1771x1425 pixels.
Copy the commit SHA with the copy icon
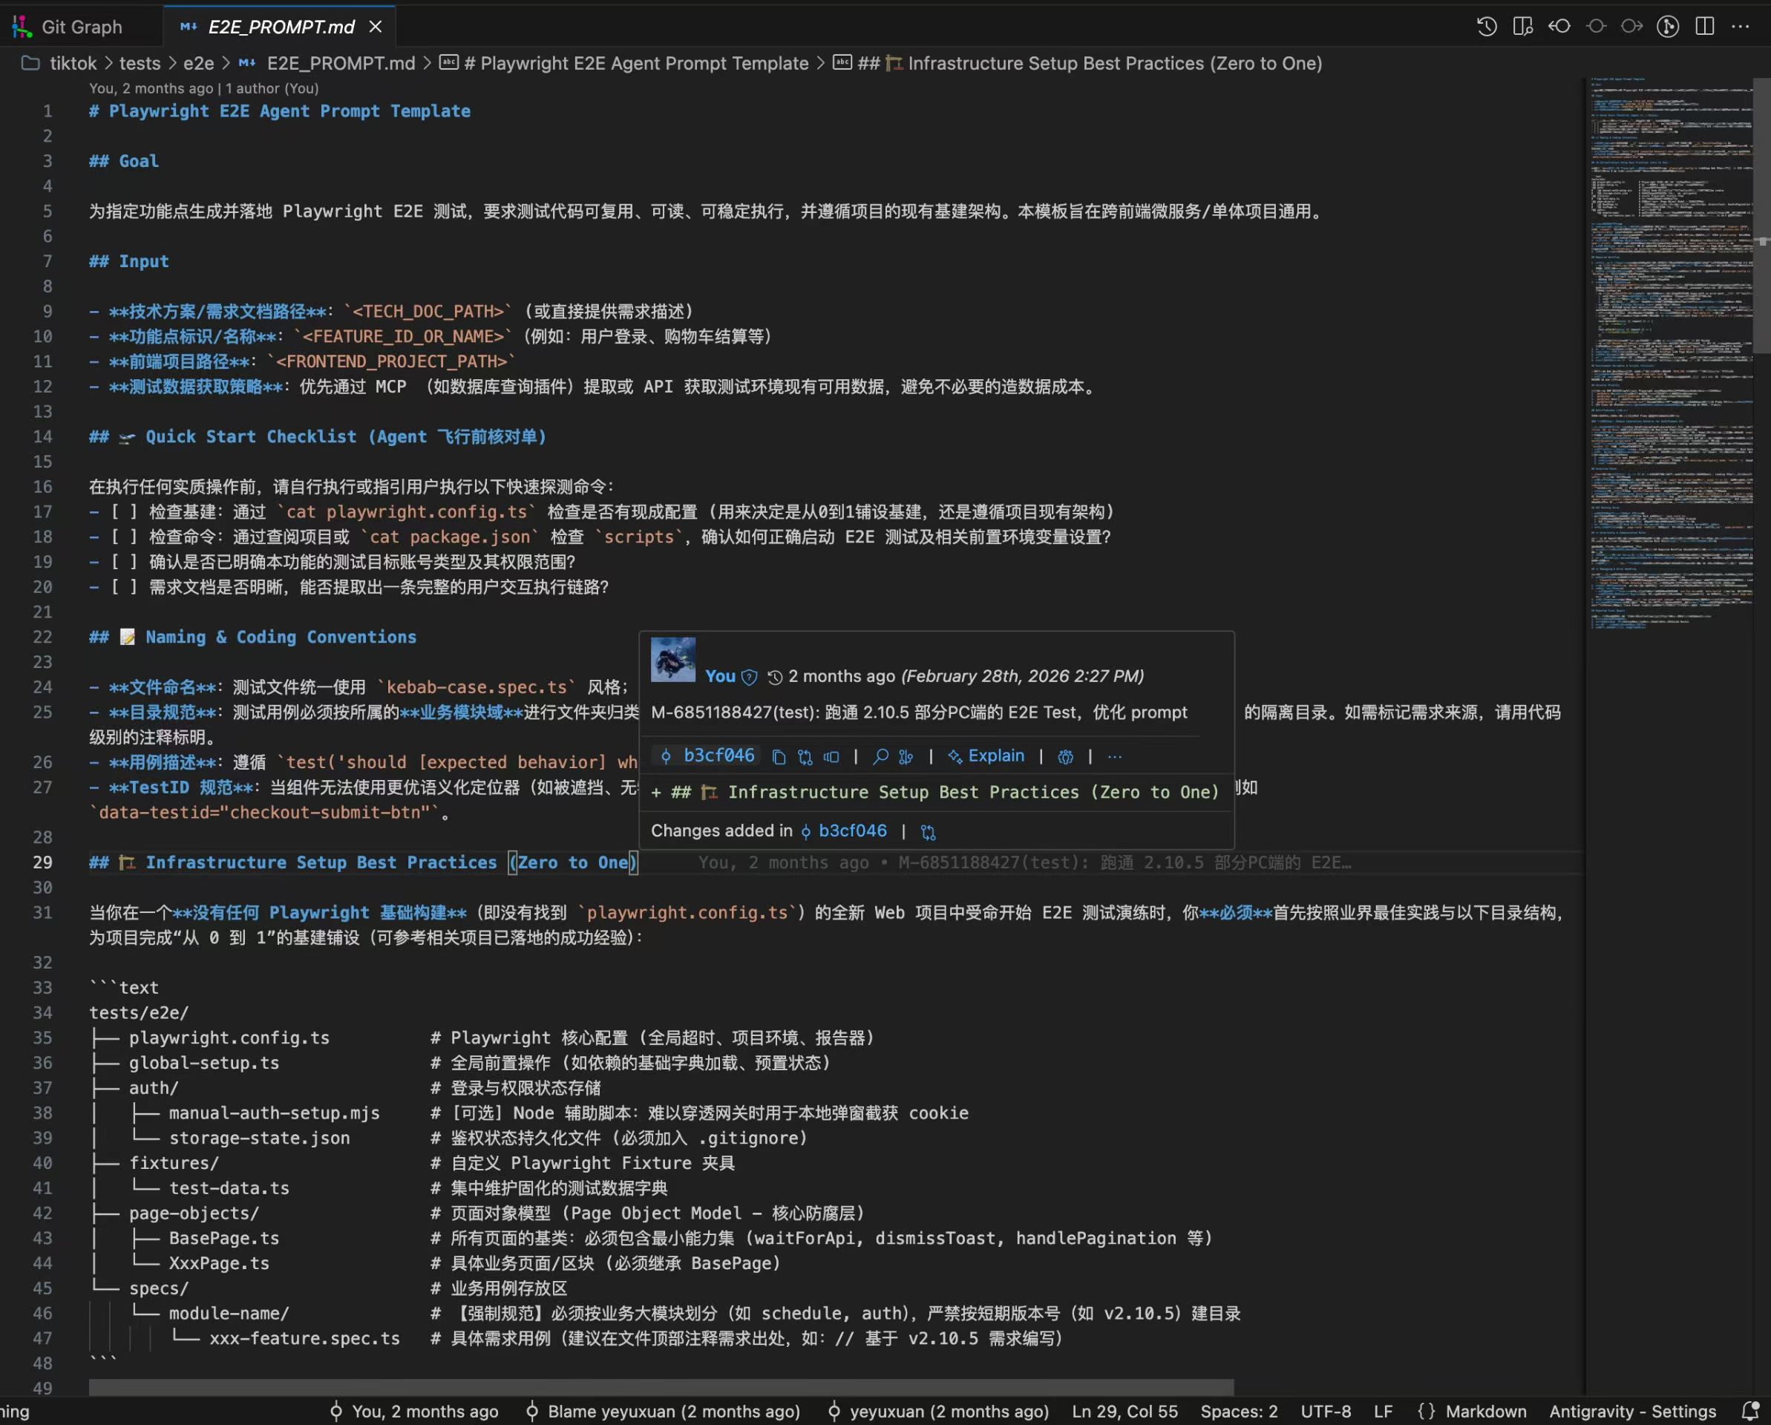point(779,756)
